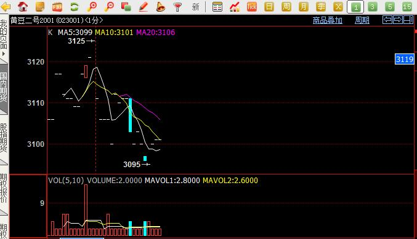
Task: Open the 国内期货 side tab
Action: click(x=4, y=87)
